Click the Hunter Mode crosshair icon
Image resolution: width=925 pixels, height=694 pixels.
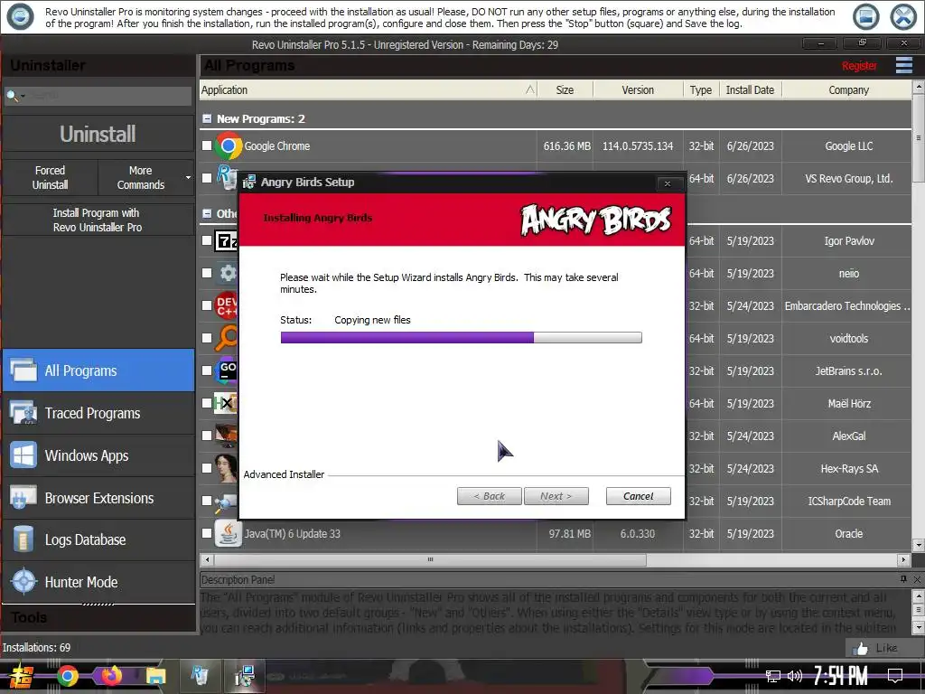pyautogui.click(x=23, y=581)
